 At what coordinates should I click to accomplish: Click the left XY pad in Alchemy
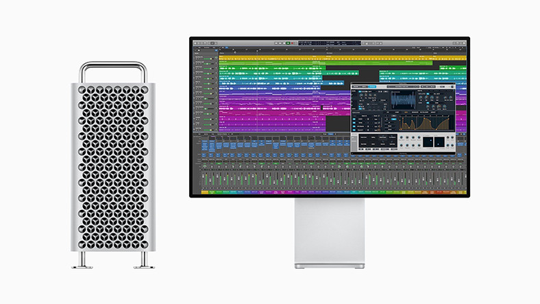click(x=428, y=142)
